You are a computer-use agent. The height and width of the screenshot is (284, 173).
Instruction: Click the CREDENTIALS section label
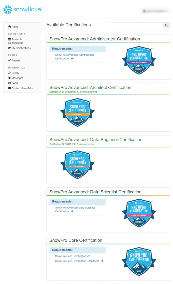[x=17, y=34]
